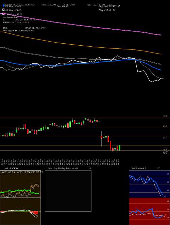Viewport: 170px width, 225px height.
Task: Open the blue Stochastics chart panel
Action: click(149, 184)
